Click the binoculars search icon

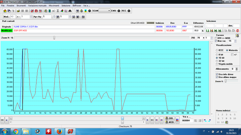[70, 11]
